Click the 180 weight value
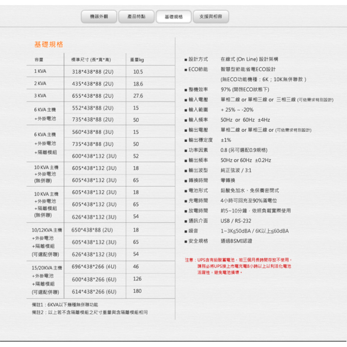 pyautogui.click(x=137, y=291)
